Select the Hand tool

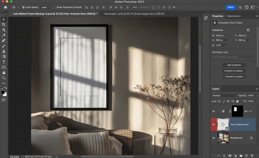pyautogui.click(x=3, y=72)
